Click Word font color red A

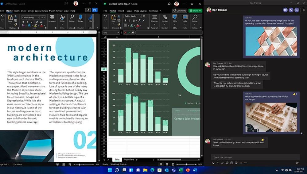[x=41, y=25]
